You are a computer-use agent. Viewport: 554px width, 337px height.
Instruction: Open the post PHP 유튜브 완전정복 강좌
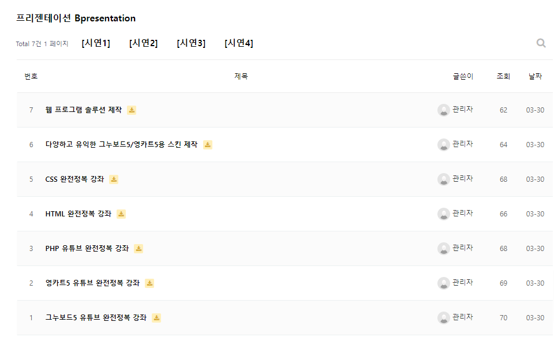pyautogui.click(x=87, y=249)
